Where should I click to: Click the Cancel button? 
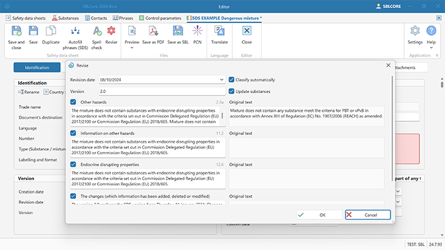(368, 215)
